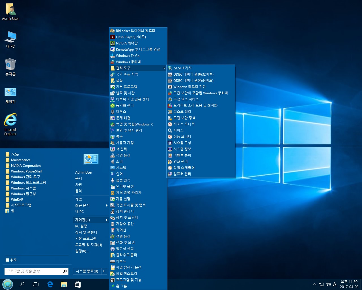Open 파일 탐색기 옵션 entry
Image resolution: width=362 pixels, height=290 pixels.
tap(138, 267)
